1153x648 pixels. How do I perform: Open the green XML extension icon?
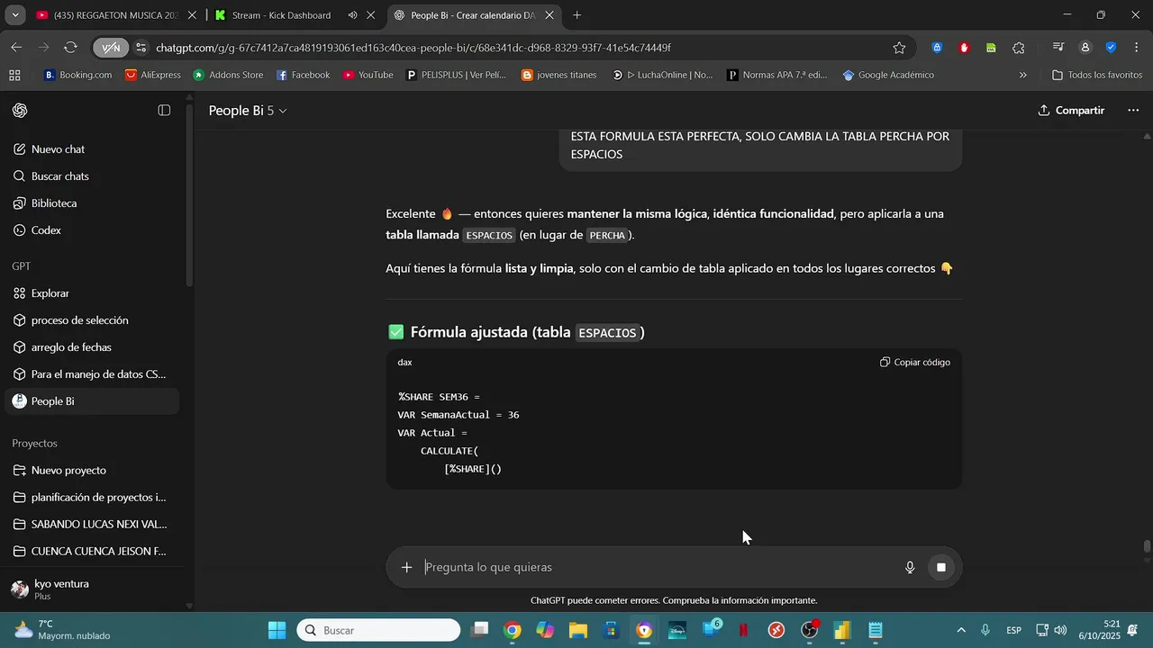point(991,48)
